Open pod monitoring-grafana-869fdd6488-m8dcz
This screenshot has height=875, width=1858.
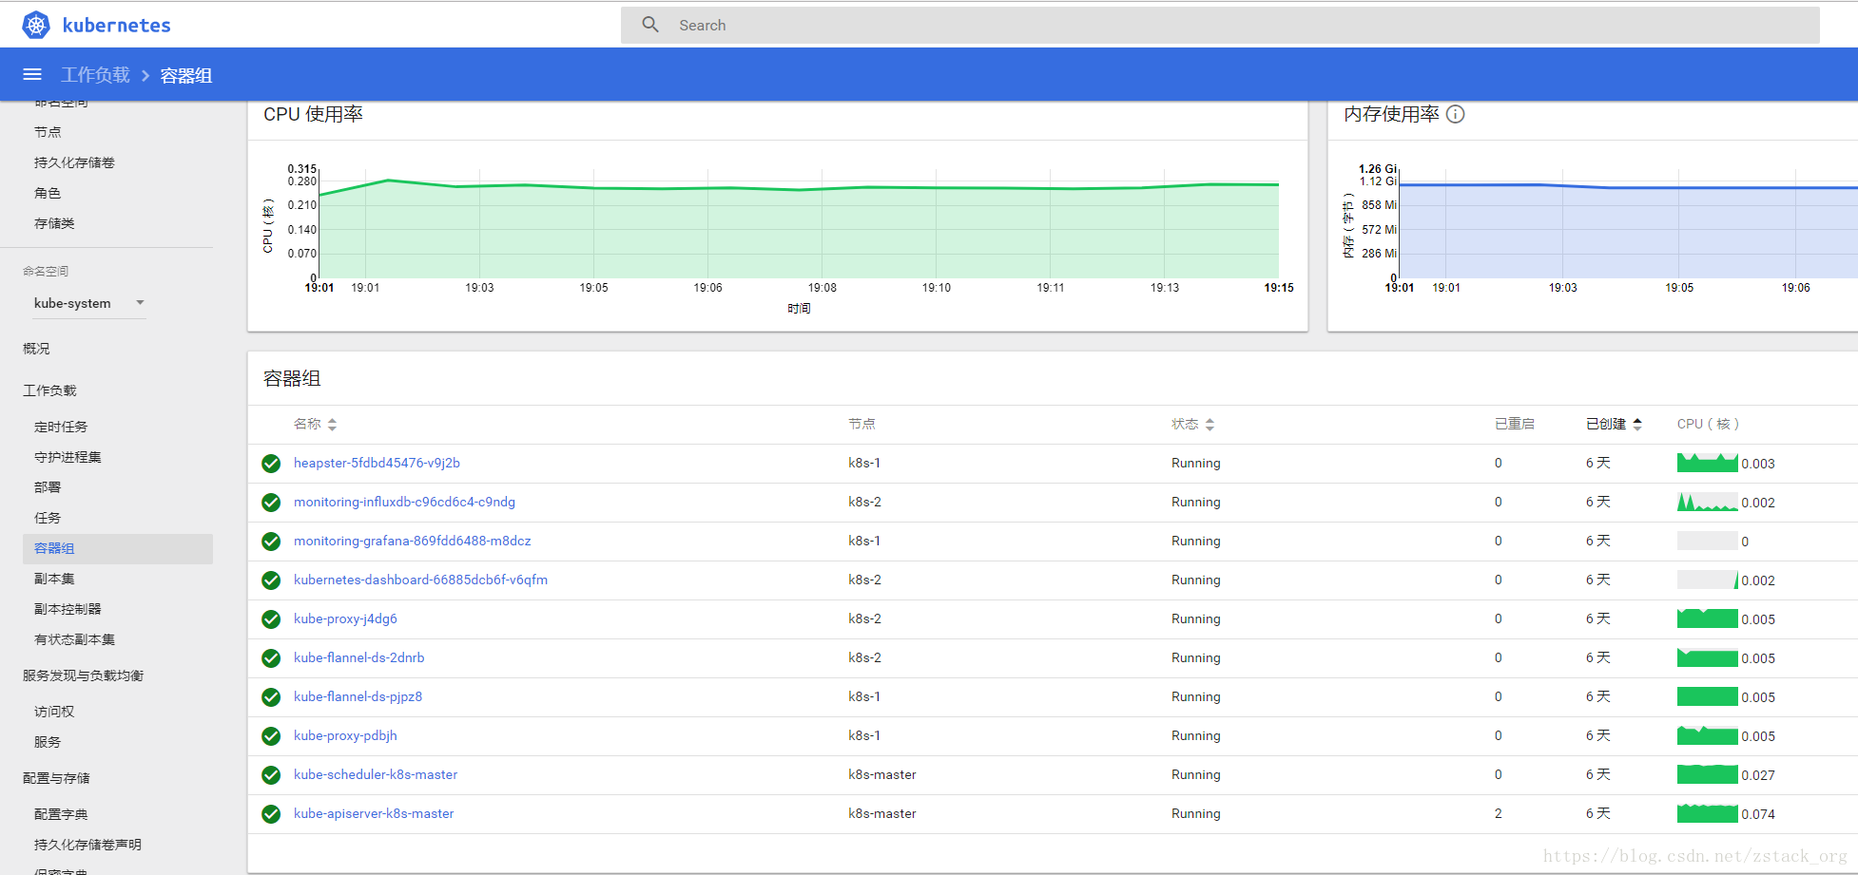tap(413, 541)
